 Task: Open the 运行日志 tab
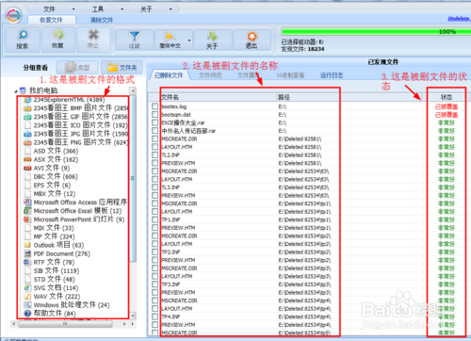click(332, 75)
